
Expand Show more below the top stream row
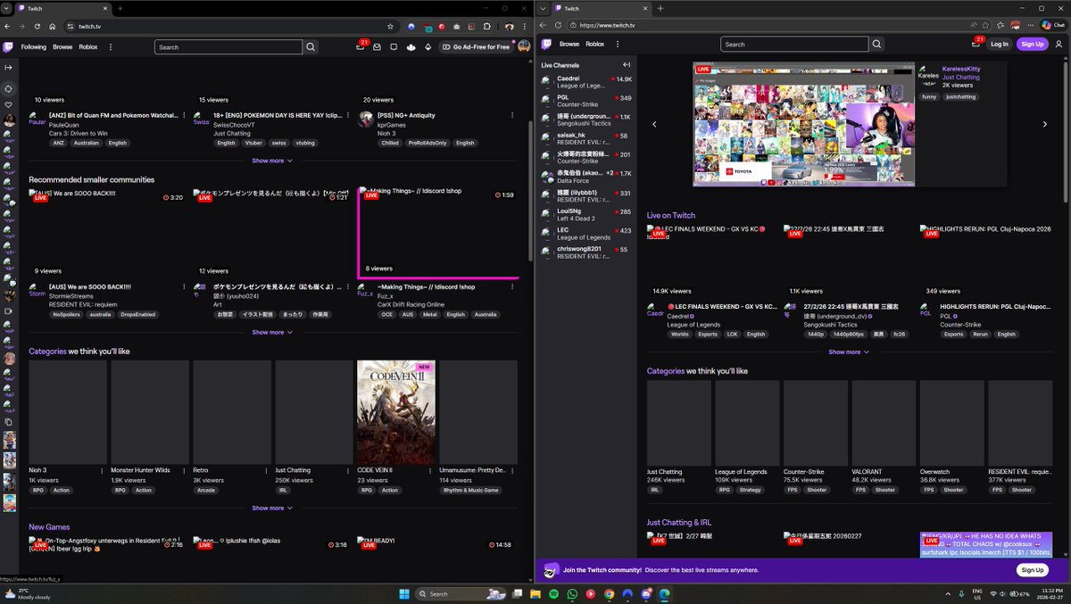click(272, 161)
